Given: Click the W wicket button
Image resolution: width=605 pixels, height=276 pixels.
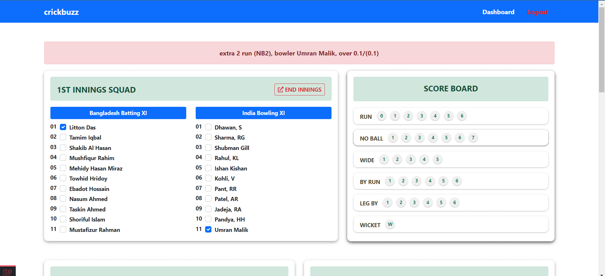Looking at the screenshot, I should coord(390,224).
